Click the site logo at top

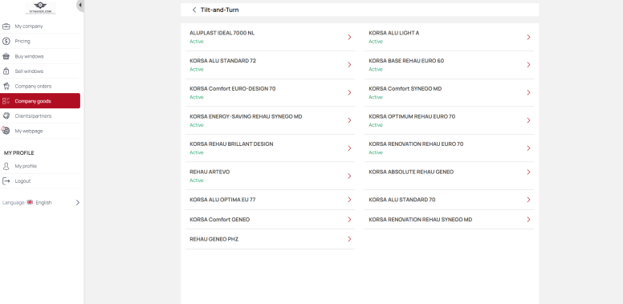(x=40, y=8)
